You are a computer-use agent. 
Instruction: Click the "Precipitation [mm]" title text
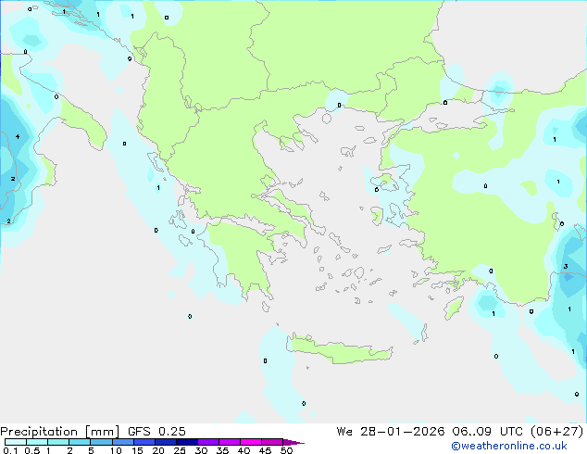pyautogui.click(x=60, y=432)
